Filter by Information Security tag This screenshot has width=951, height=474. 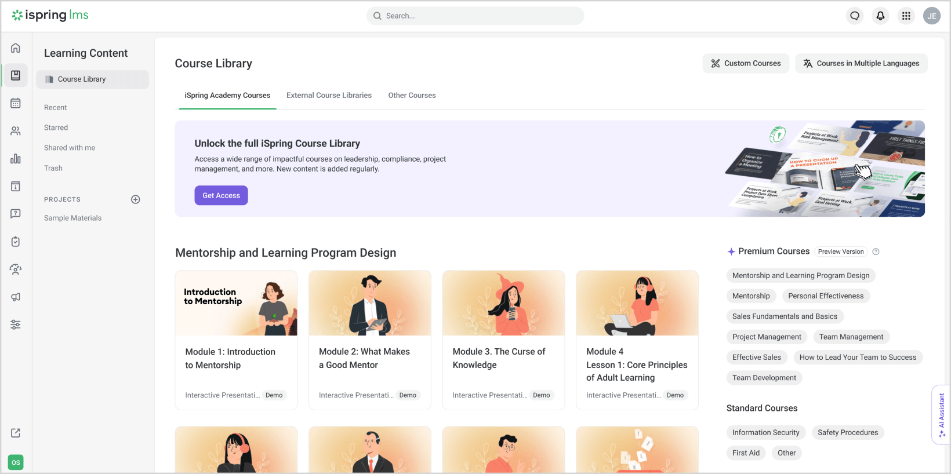(x=765, y=433)
